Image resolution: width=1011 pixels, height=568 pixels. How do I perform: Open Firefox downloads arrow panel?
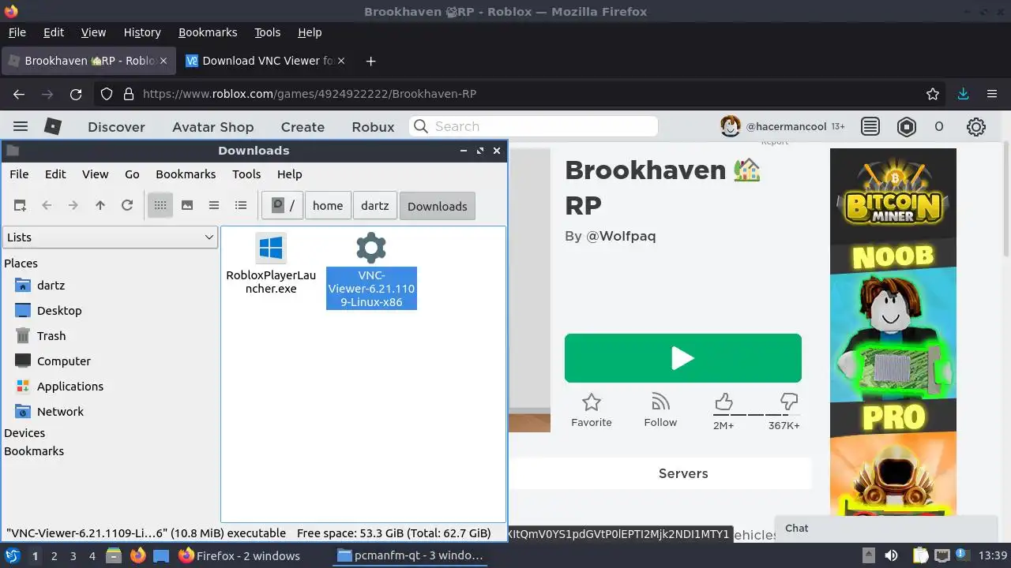tap(963, 94)
